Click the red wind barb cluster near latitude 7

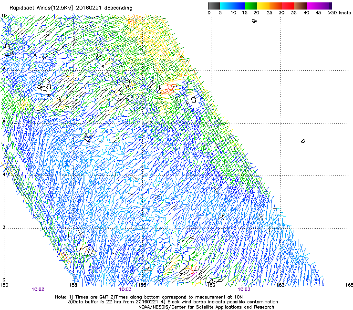[x=167, y=89]
